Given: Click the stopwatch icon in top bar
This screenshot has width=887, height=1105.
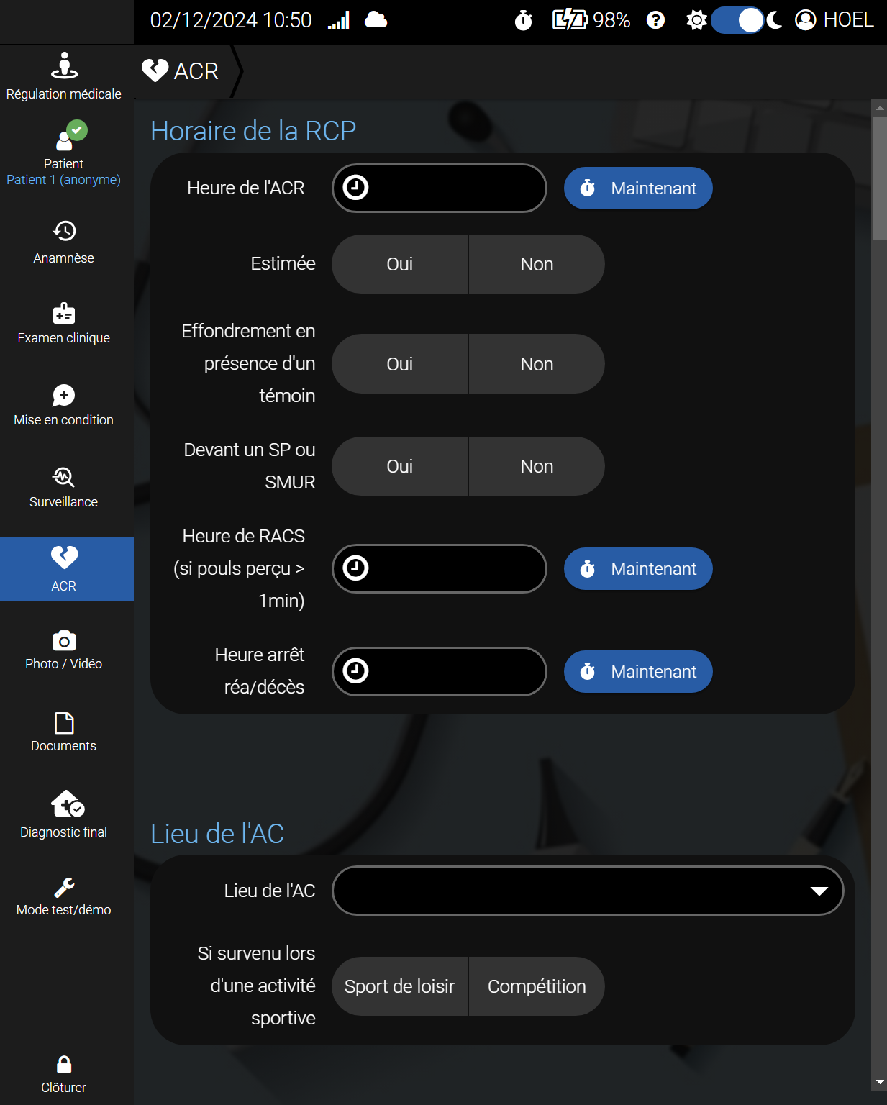Looking at the screenshot, I should tap(523, 20).
